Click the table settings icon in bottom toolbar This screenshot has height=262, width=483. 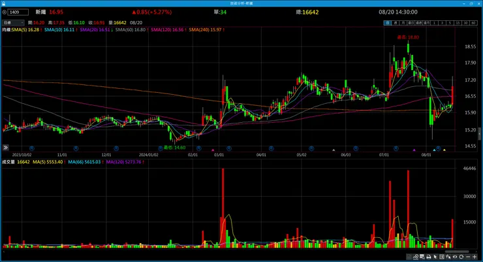click(x=422, y=257)
